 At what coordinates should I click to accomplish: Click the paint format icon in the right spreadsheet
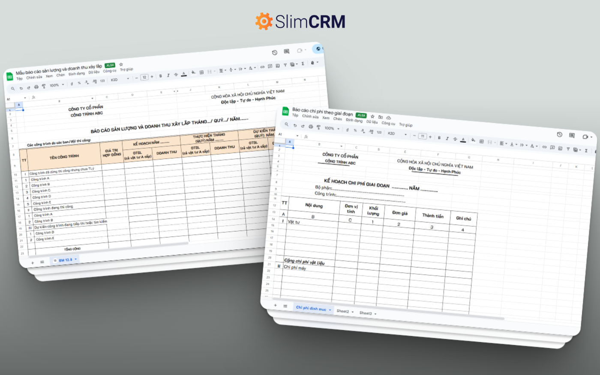pyautogui.click(x=318, y=127)
